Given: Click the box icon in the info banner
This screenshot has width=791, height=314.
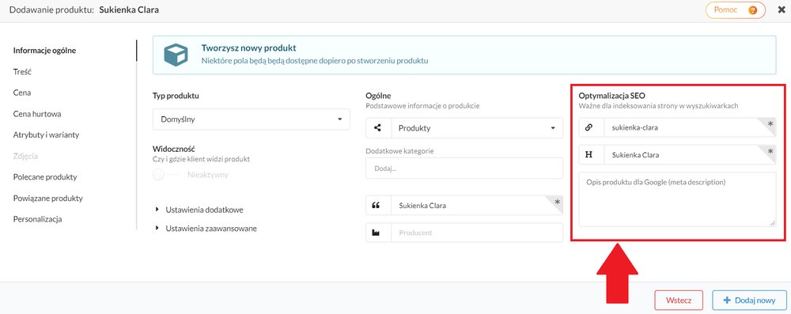Looking at the screenshot, I should click(176, 55).
